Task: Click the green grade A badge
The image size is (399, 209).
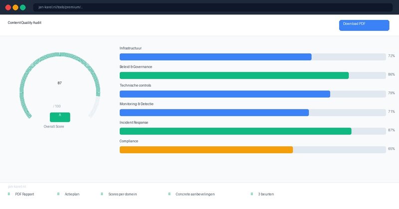Action: pyautogui.click(x=60, y=117)
